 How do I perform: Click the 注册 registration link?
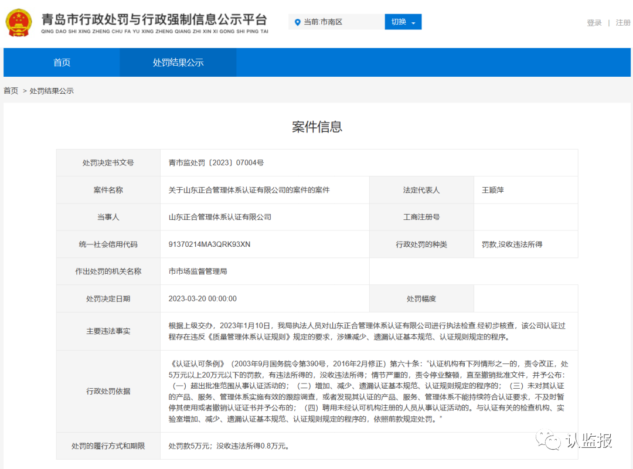(x=622, y=22)
